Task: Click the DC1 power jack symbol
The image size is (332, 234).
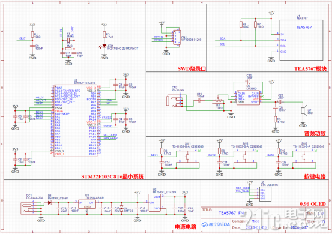Action: [x=28, y=208]
